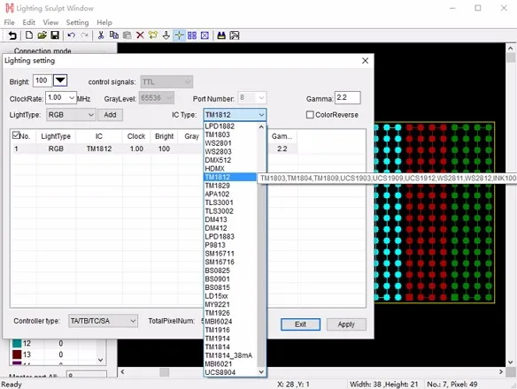This screenshot has height=389, width=517.
Task: Open the Setting menu
Action: pyautogui.click(x=77, y=22)
